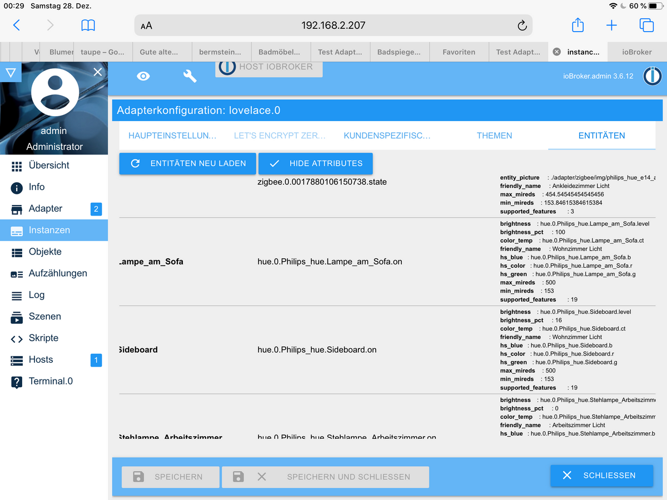667x500 pixels.
Task: Select the Lampe_am_Sofa entity name
Action: [151, 261]
